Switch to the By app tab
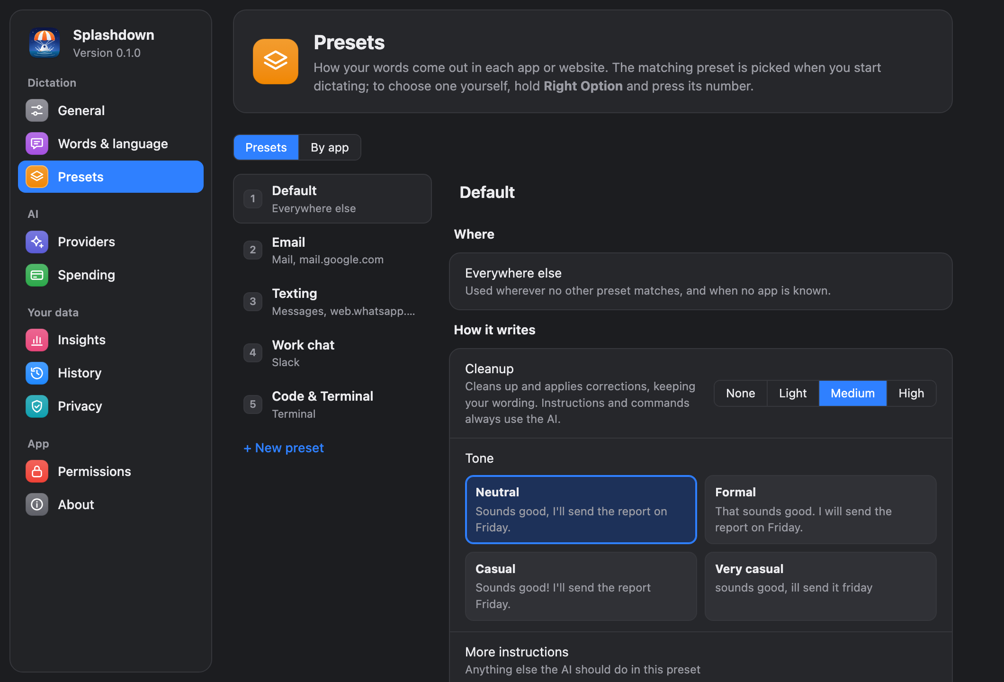Screen dimensions: 1004x682 [330, 147]
